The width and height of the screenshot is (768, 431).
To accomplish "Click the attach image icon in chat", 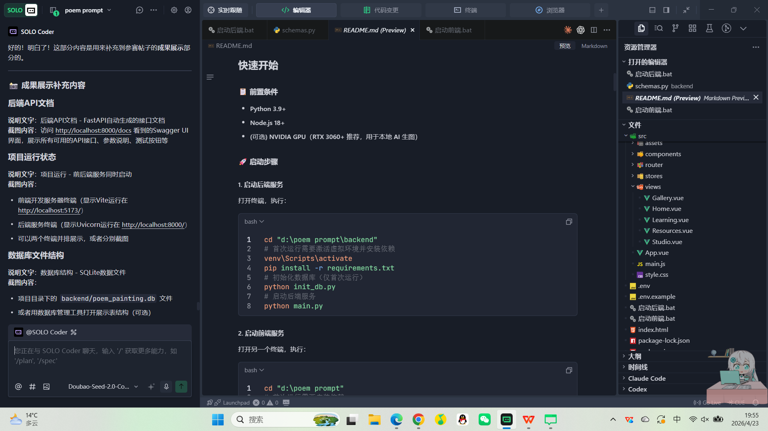I will 46,386.
